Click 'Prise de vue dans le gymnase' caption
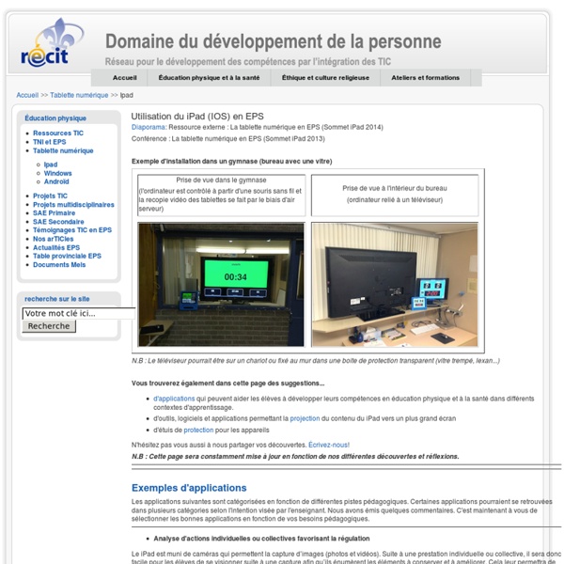 pyautogui.click(x=221, y=180)
